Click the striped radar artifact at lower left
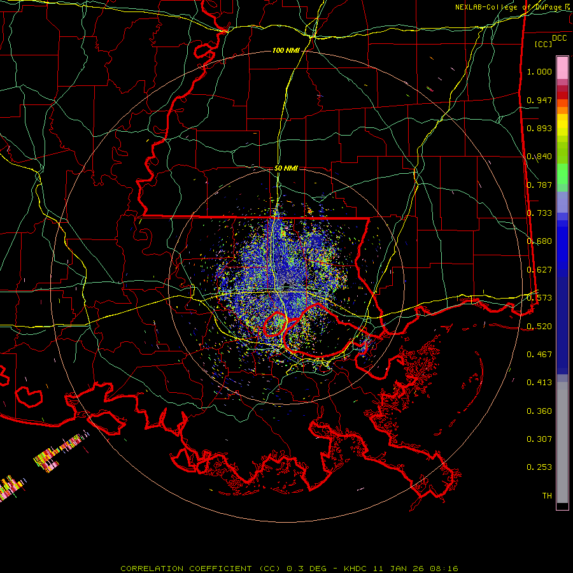The height and width of the screenshot is (573, 573). (60, 451)
